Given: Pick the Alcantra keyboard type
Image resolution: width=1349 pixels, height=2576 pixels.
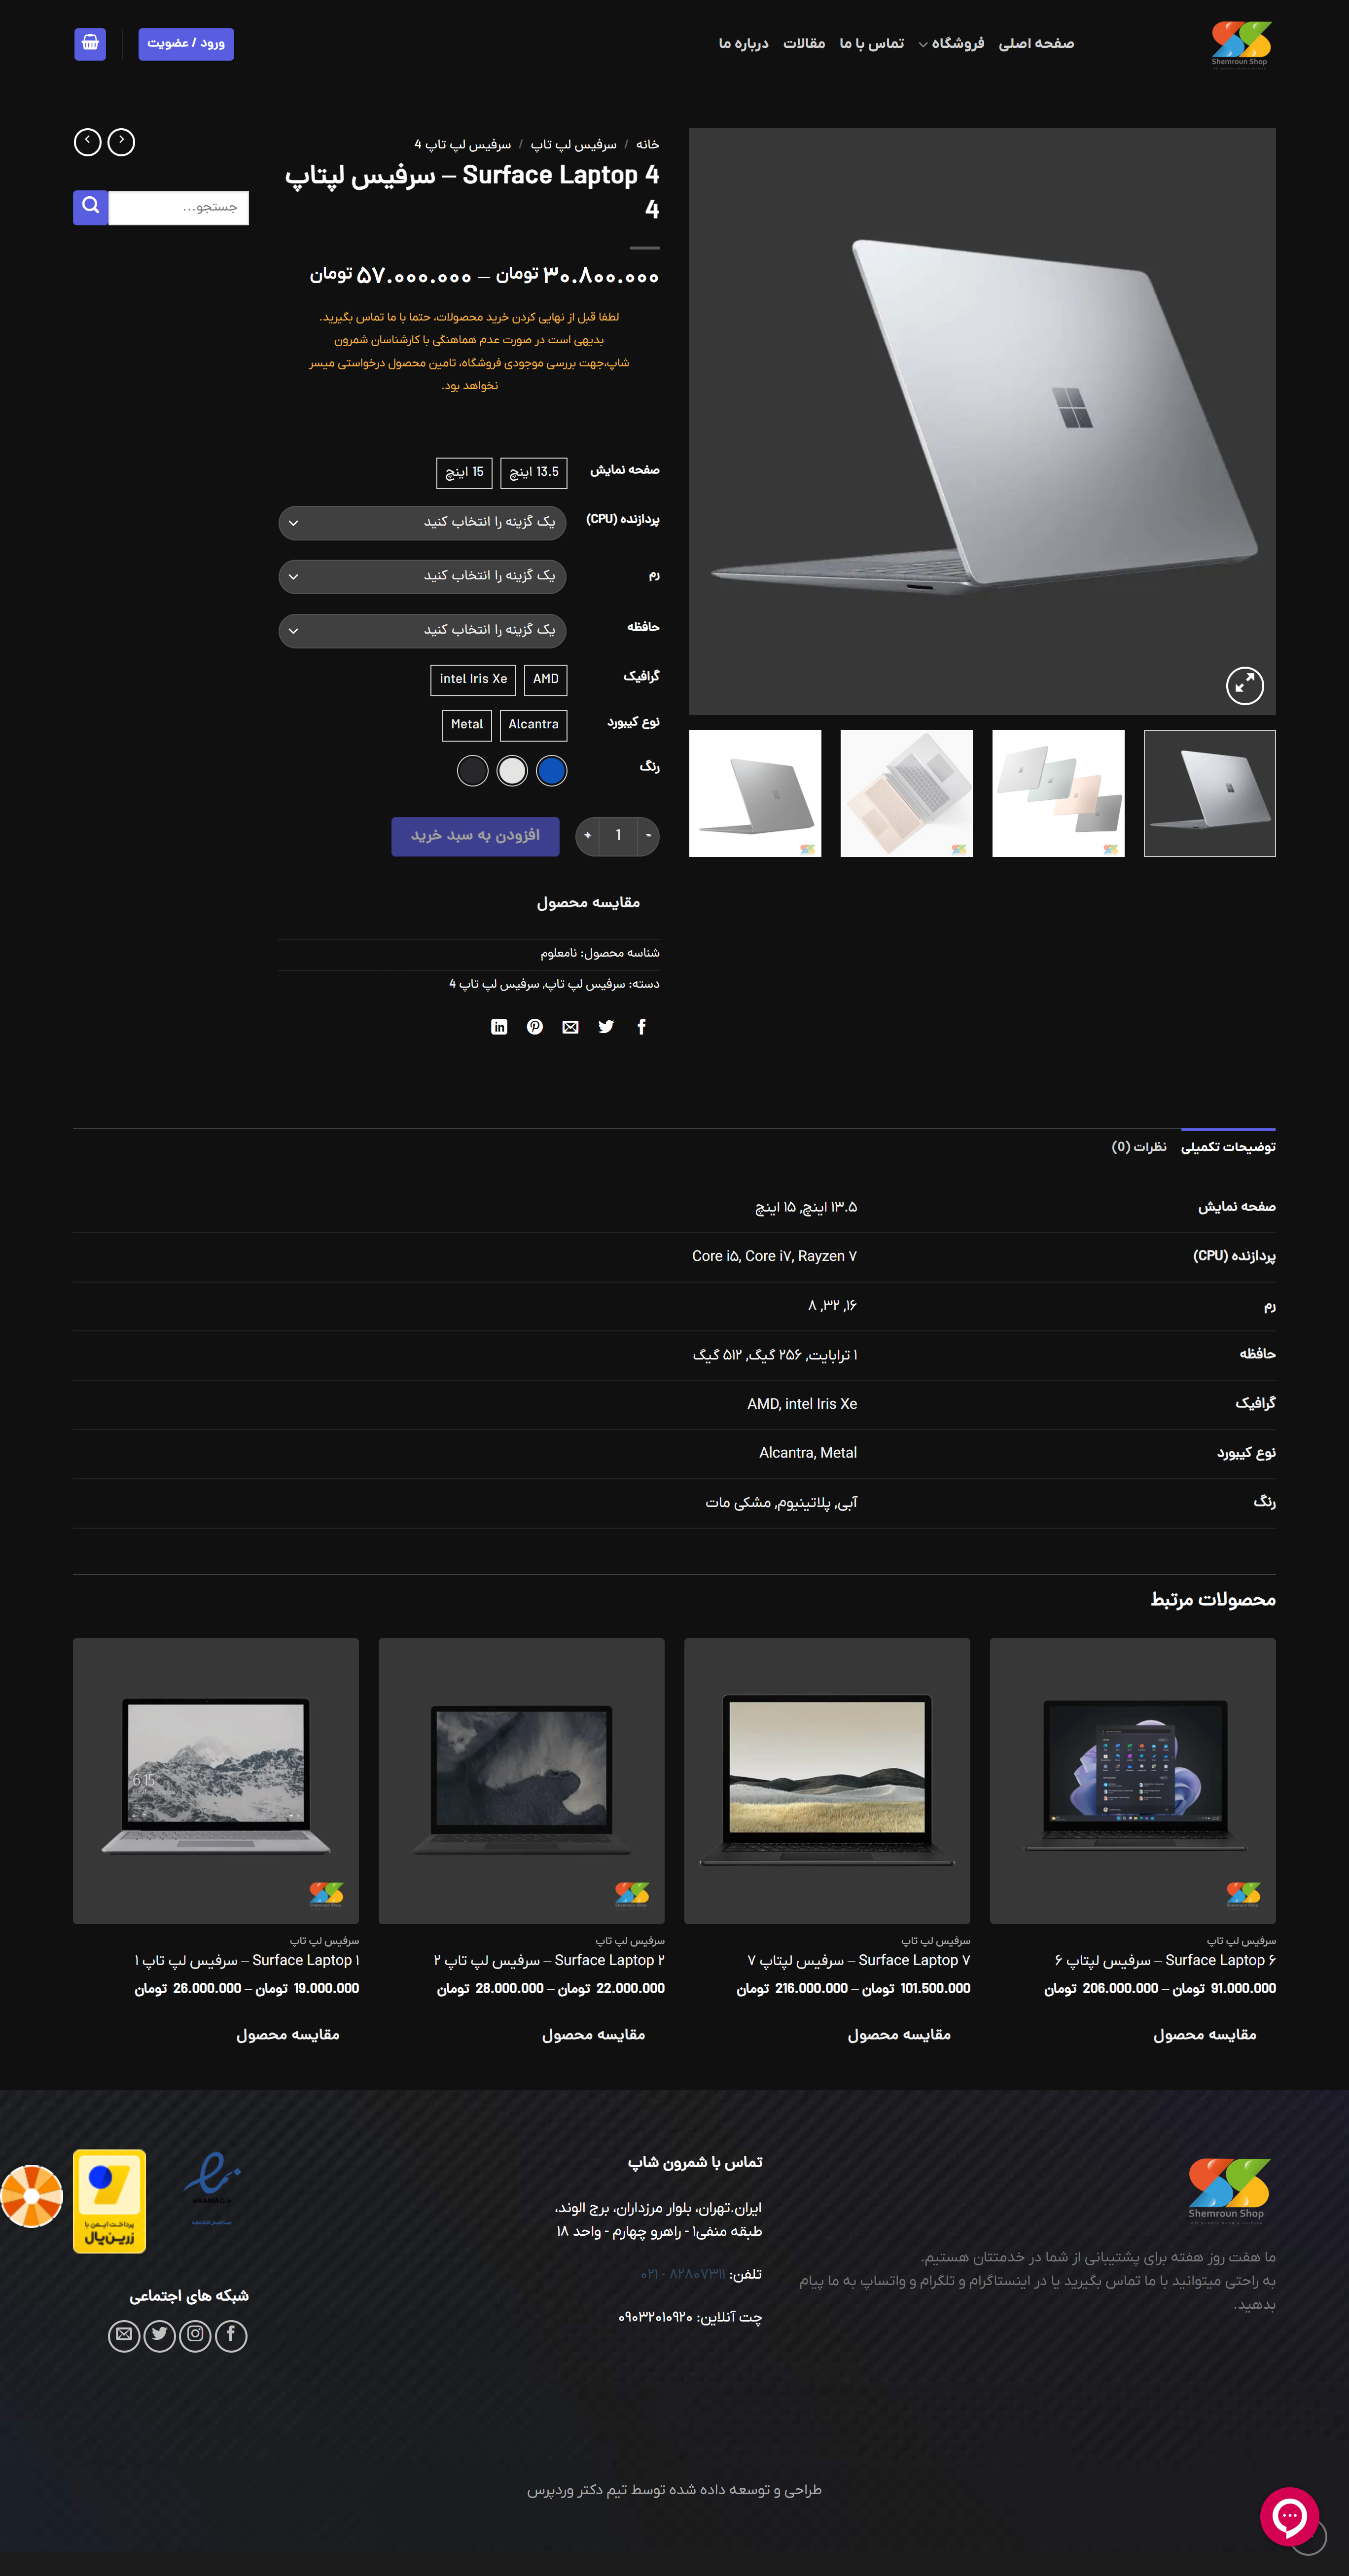Looking at the screenshot, I should click(x=533, y=724).
